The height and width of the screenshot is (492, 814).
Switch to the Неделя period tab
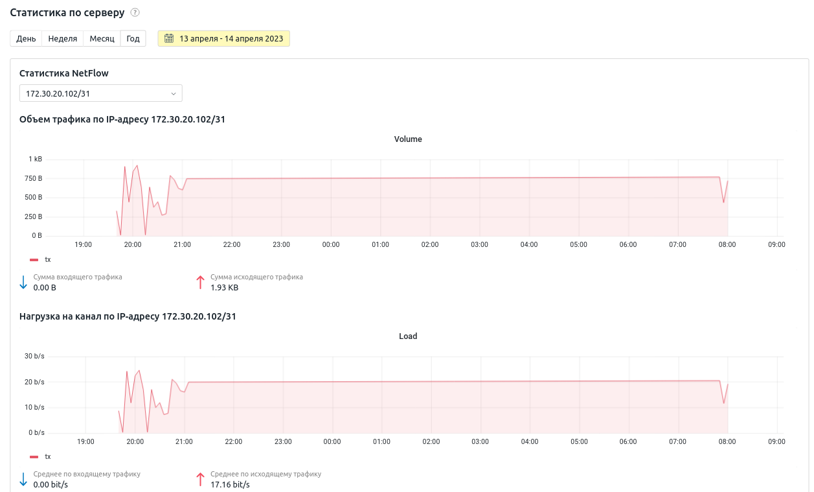click(62, 39)
